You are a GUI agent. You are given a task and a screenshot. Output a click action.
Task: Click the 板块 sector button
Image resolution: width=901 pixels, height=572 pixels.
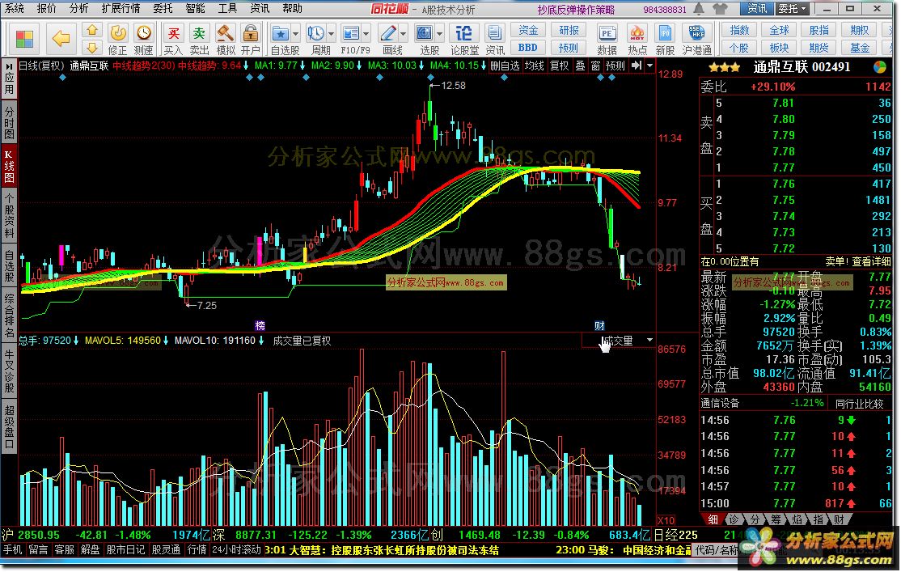pos(779,48)
